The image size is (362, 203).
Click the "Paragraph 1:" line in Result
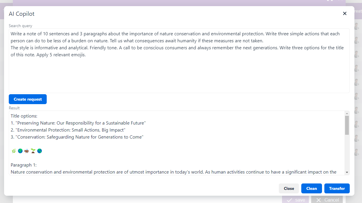(24, 165)
